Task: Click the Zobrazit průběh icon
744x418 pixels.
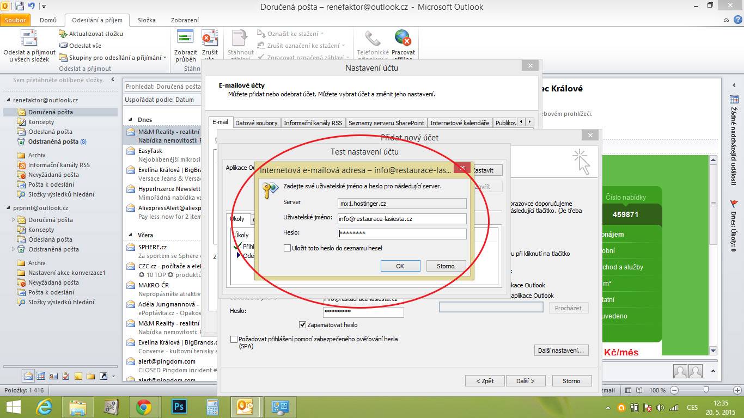Action: click(x=186, y=38)
